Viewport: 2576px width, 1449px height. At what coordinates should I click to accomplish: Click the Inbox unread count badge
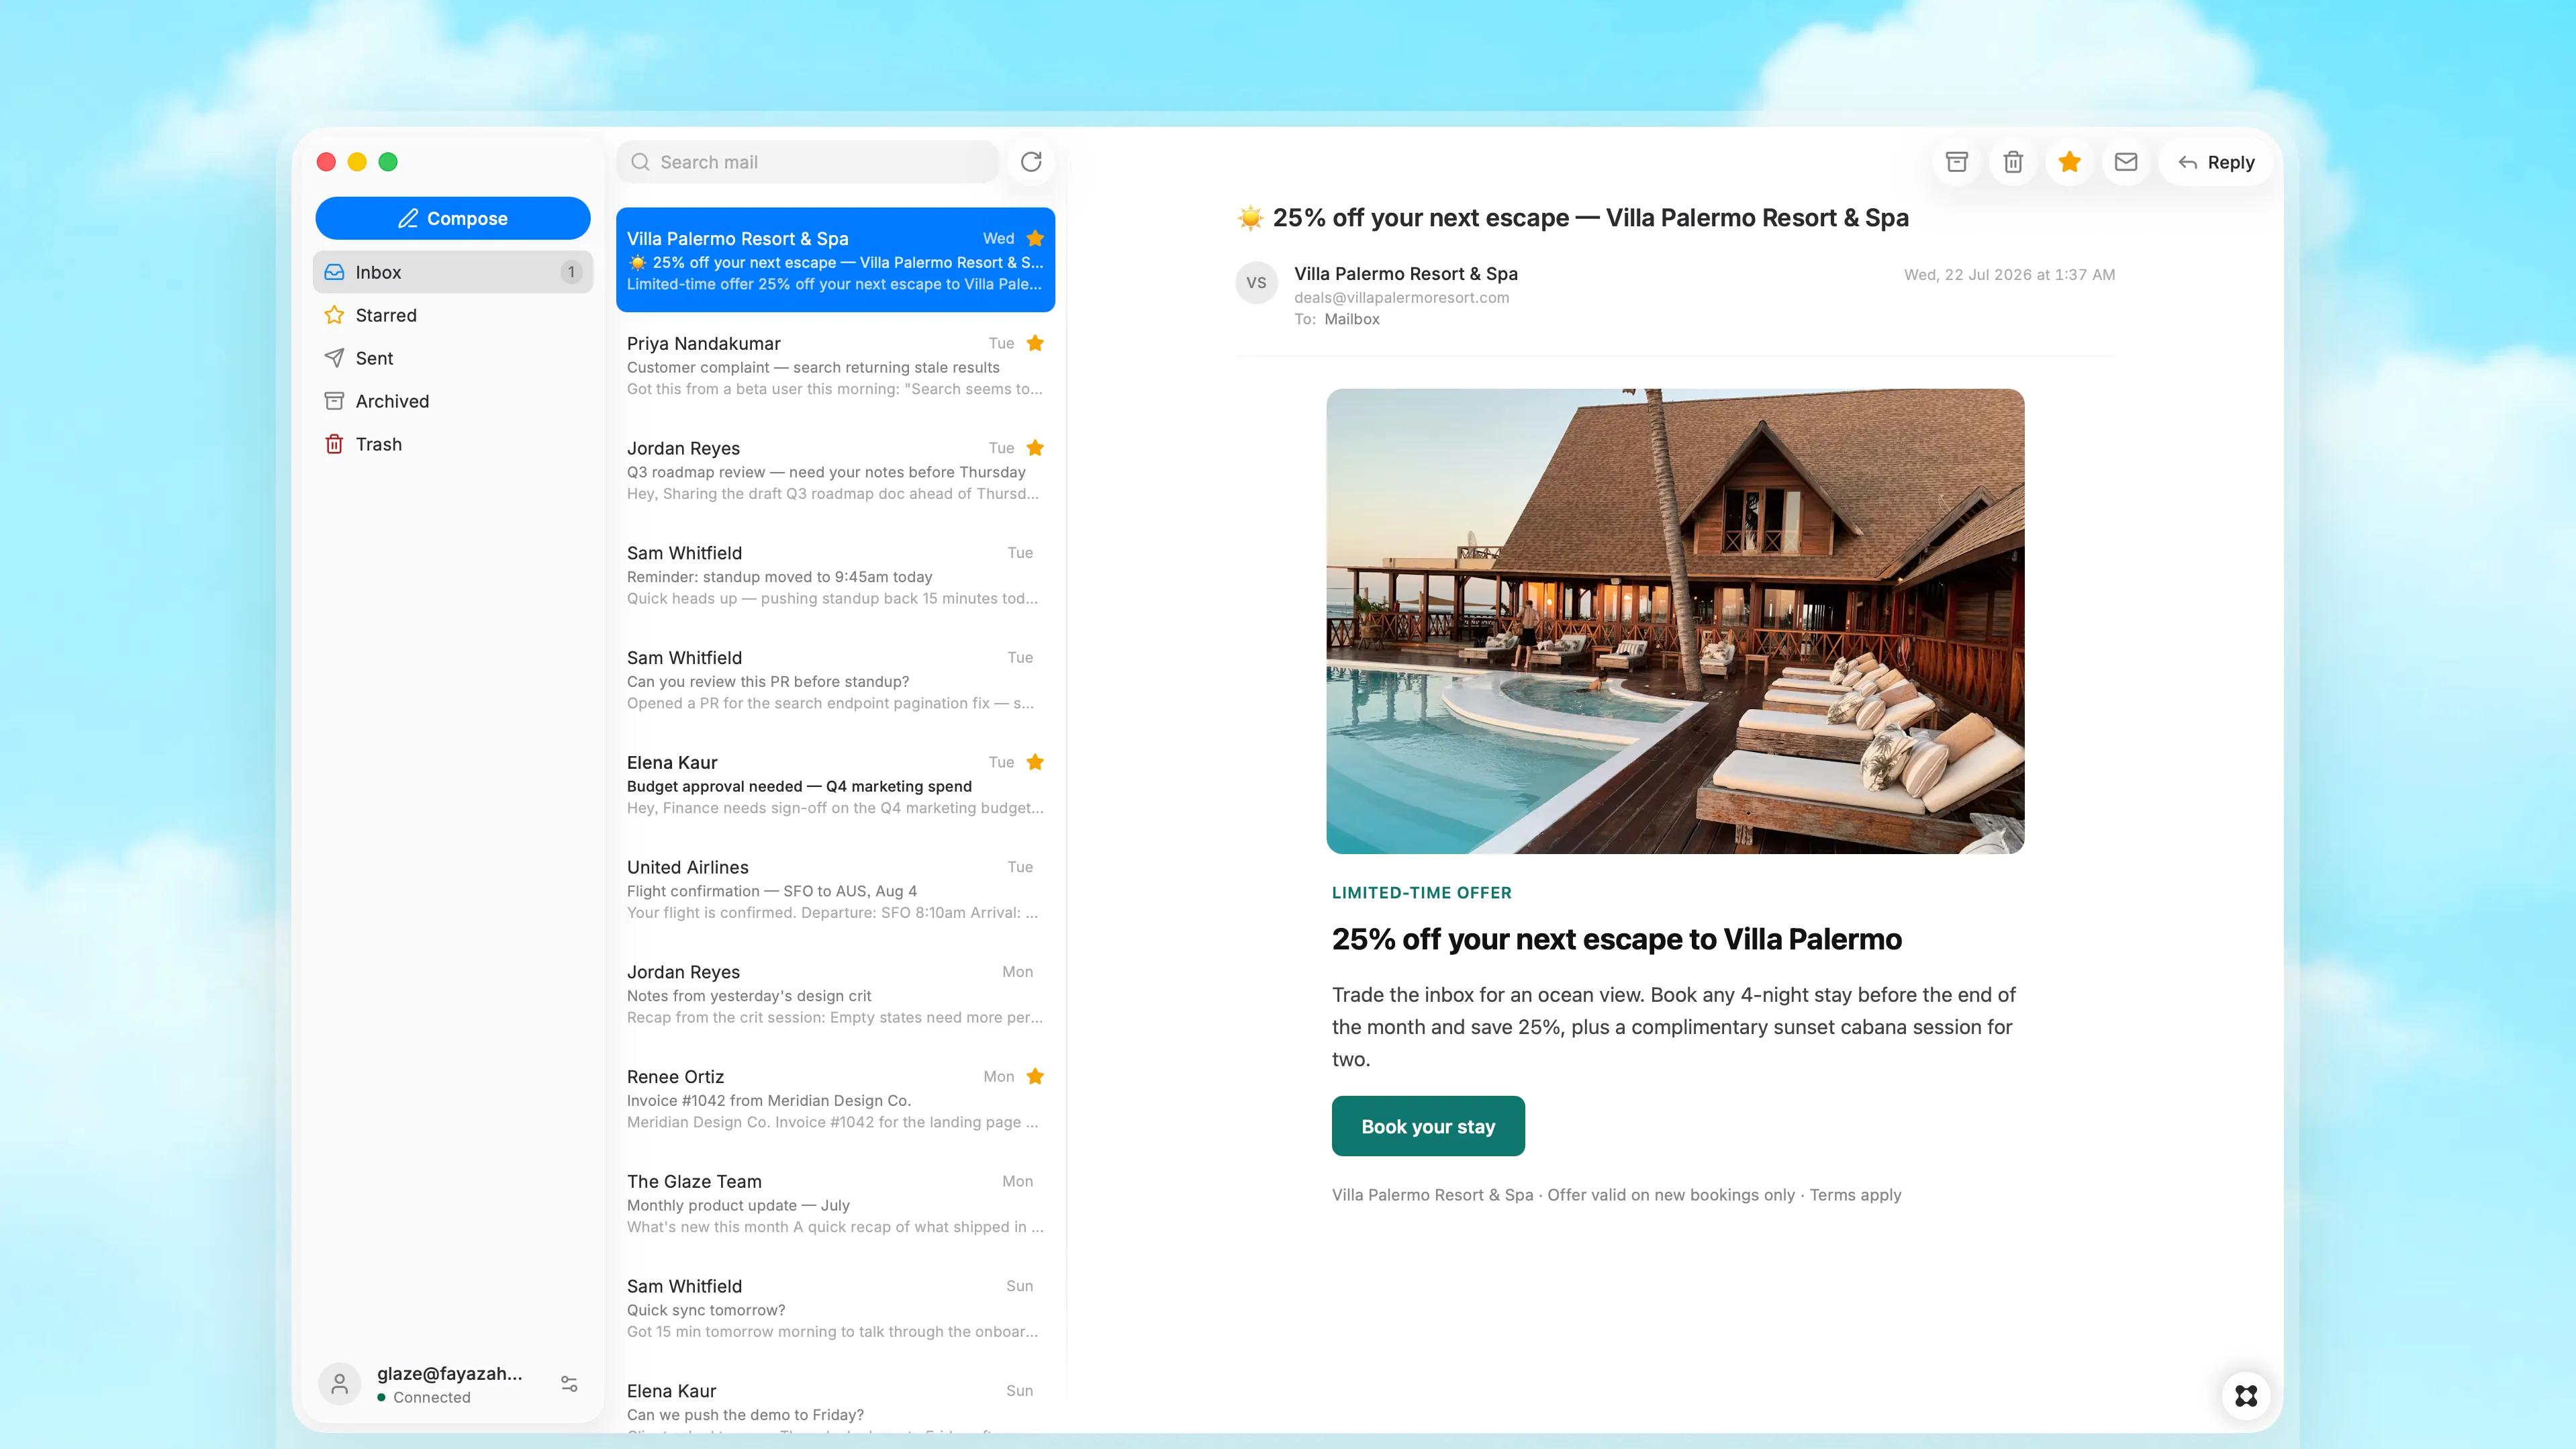click(x=571, y=272)
